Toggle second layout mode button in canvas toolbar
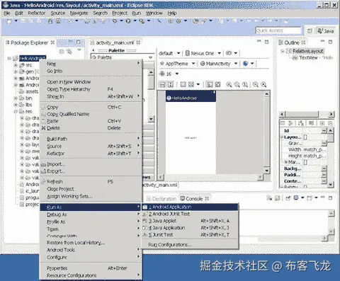Image resolution: width=340 pixels, height=281 pixels. [171, 84]
